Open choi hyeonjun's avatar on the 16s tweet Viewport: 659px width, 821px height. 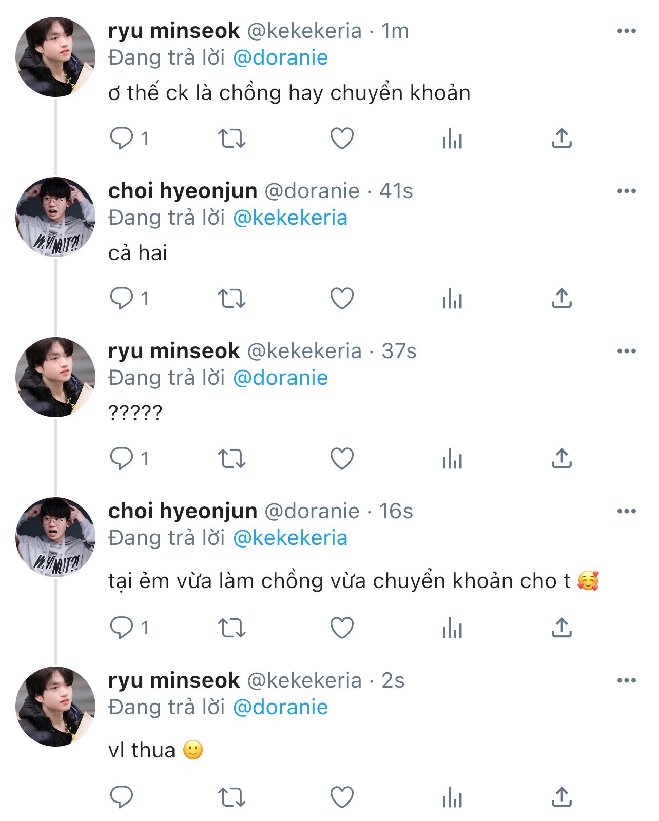pos(55,537)
